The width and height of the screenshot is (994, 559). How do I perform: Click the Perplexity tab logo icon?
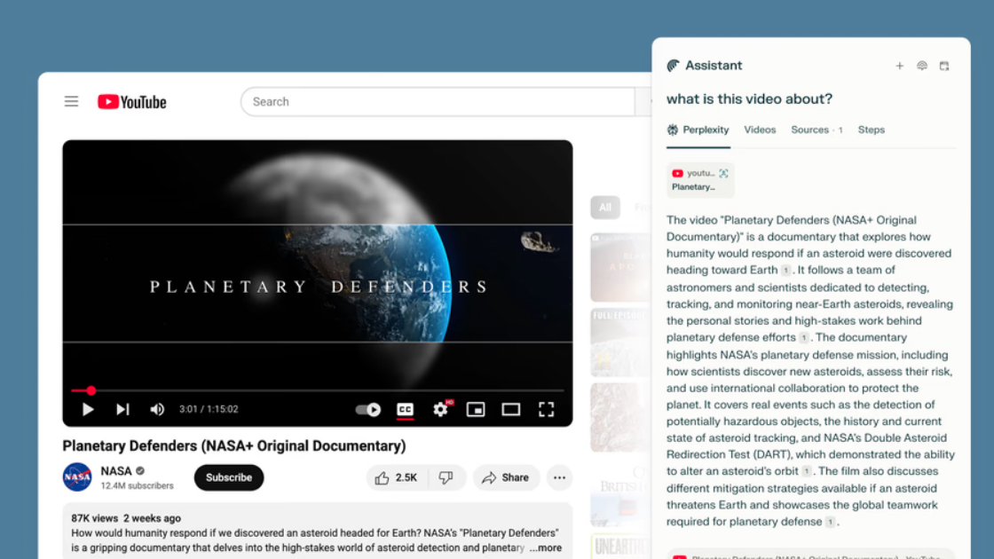coord(673,130)
